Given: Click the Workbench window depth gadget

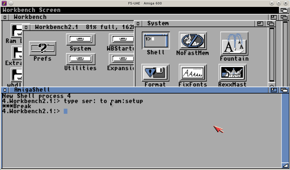Looking at the screenshot, I should coord(284,17).
